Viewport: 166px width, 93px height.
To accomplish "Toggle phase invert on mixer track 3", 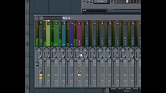I will click(x=64, y=61).
